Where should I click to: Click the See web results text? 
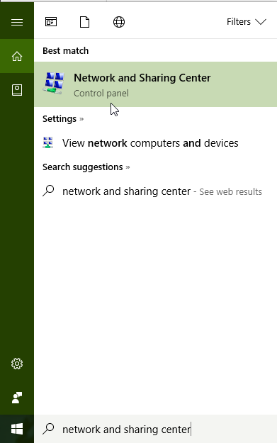(230, 192)
